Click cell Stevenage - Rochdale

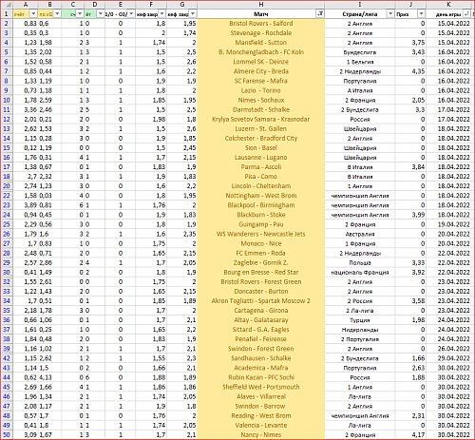click(x=261, y=33)
